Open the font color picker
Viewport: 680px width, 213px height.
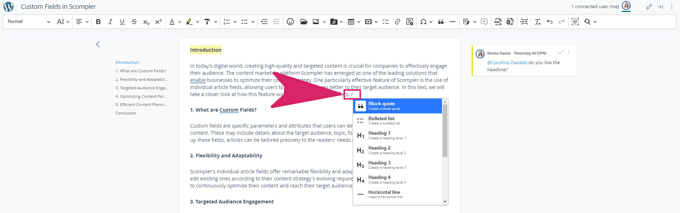172,22
